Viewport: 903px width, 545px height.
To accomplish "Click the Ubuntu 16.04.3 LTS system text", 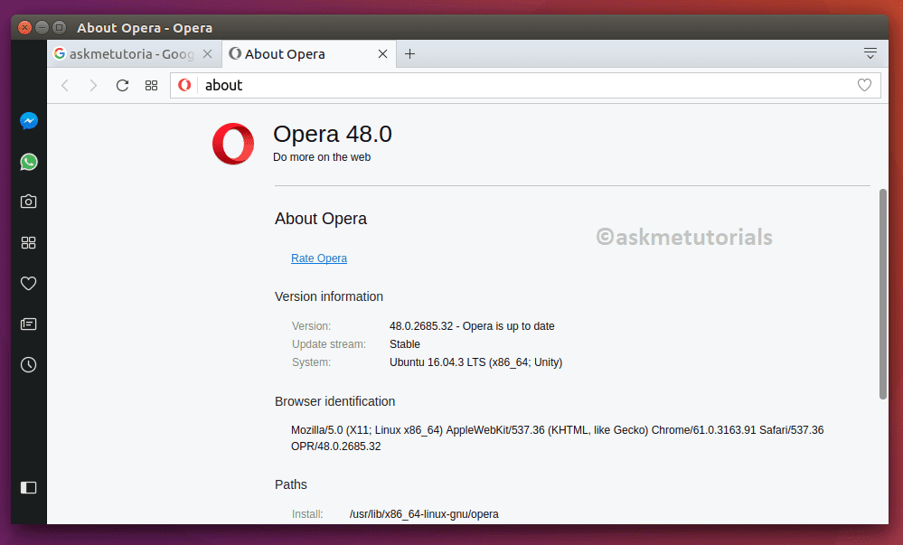I will click(x=475, y=362).
